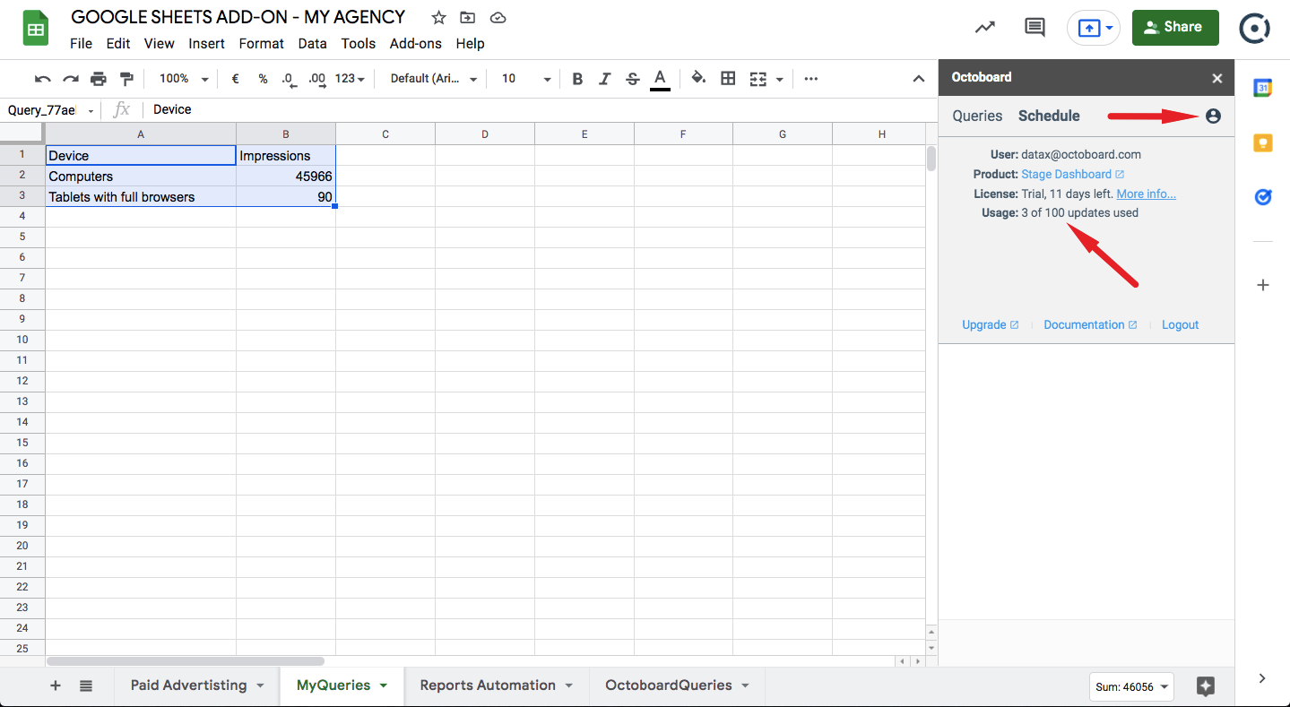This screenshot has width=1290, height=707.
Task: Open the font family dropdown
Action: 434,79
